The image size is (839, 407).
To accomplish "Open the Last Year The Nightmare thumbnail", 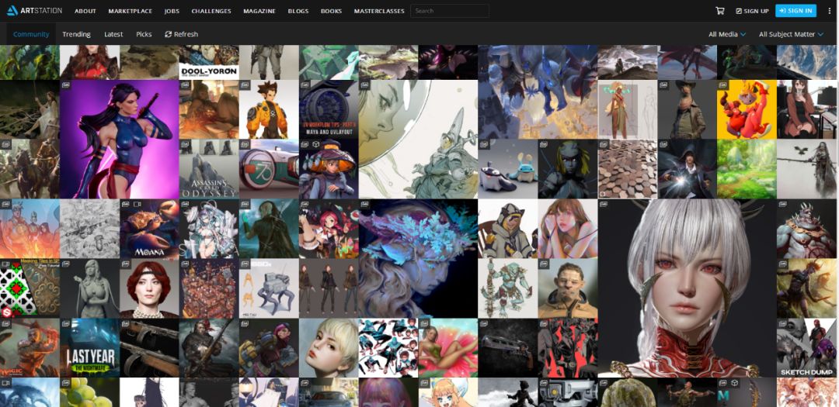I will (x=89, y=348).
